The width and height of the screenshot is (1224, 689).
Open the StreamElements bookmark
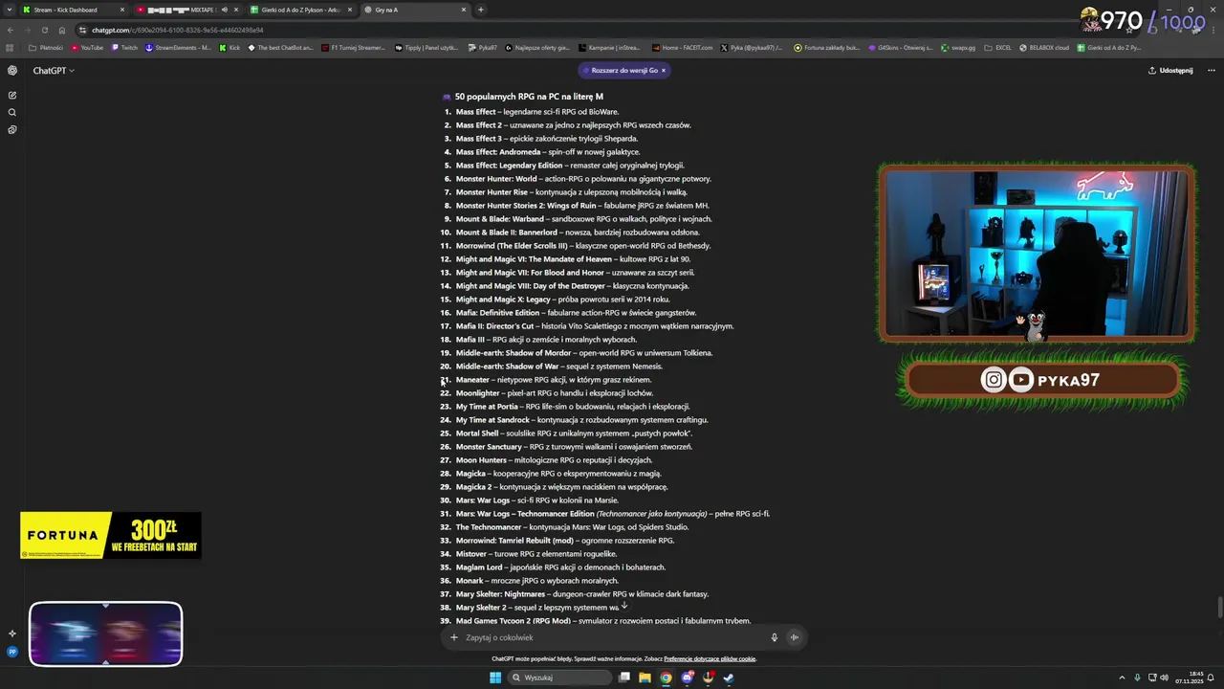pyautogui.click(x=178, y=47)
